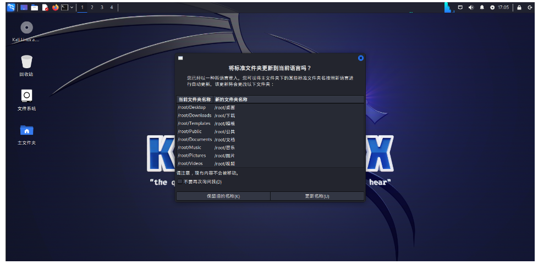Click the lock screen icon
Screen dimensions: 538x264
coord(519,7)
